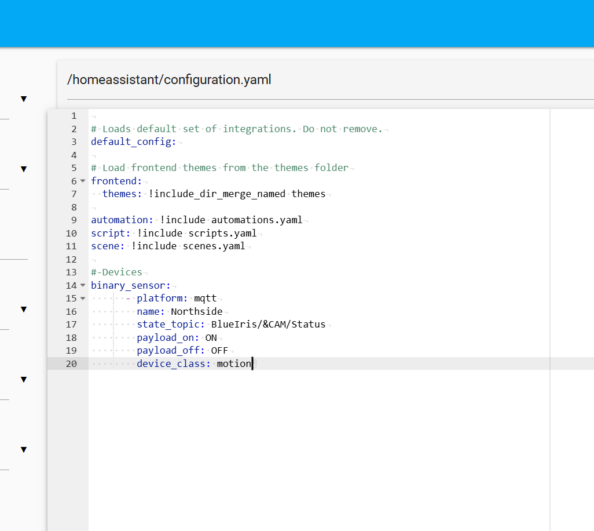Click the scene: key on line 11
This screenshot has height=531, width=594.
(x=108, y=246)
